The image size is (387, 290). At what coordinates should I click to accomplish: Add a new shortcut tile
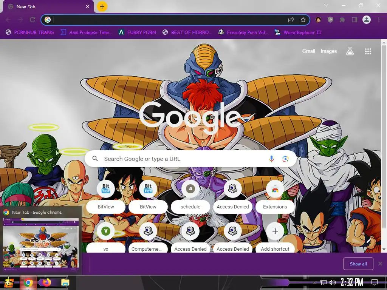(275, 238)
